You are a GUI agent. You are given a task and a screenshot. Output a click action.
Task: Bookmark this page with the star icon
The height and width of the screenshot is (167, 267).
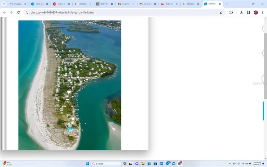221,12
